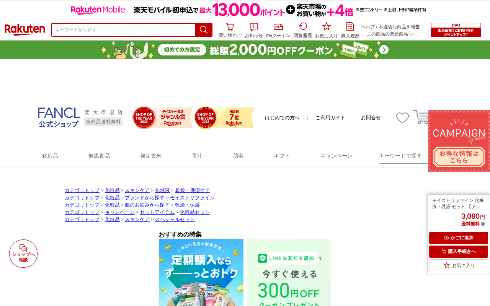Open the ご利用ガイド link

pyautogui.click(x=330, y=118)
